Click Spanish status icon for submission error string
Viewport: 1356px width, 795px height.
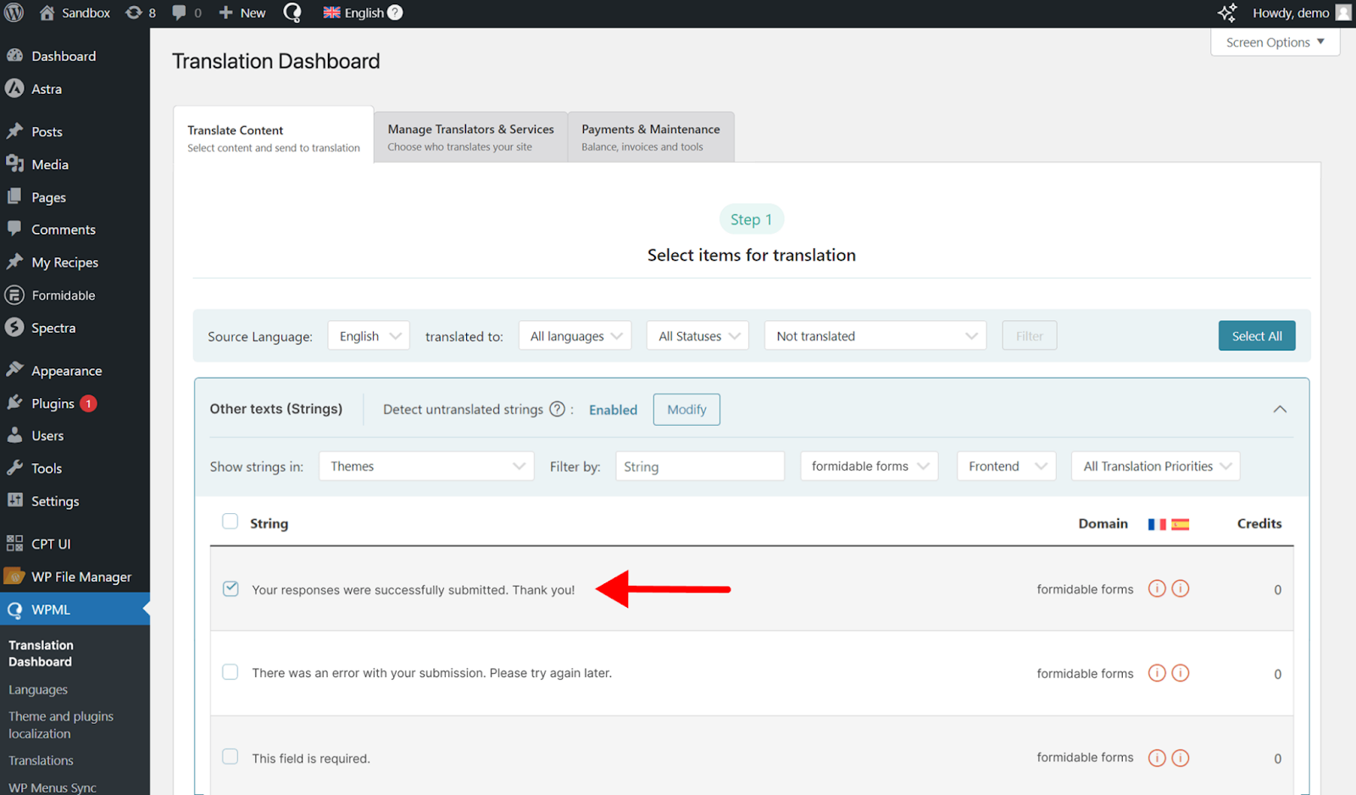(x=1181, y=673)
